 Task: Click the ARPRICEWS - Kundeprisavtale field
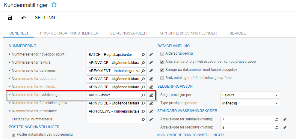coord(117,111)
